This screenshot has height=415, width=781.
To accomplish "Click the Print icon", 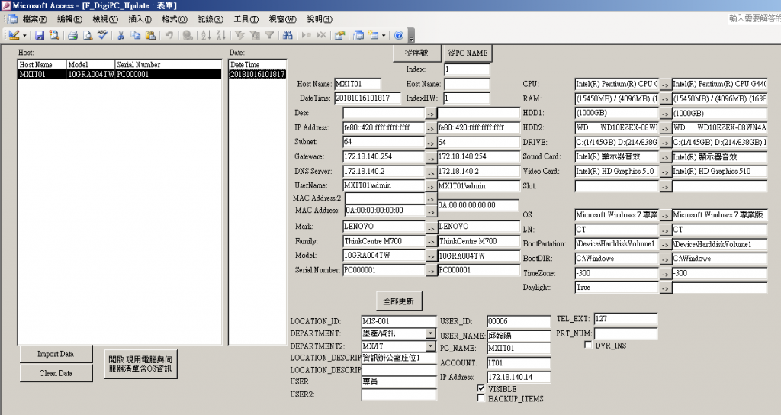I will (x=72, y=35).
